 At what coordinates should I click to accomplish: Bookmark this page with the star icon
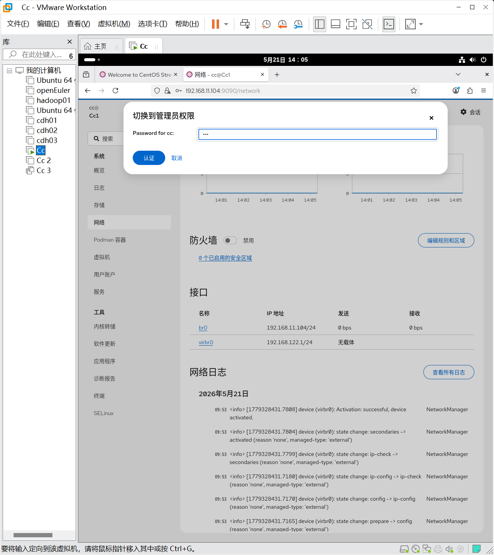[x=414, y=91]
